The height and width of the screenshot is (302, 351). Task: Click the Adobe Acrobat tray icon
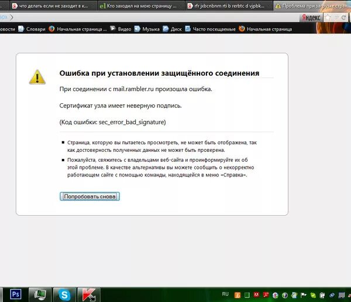pyautogui.click(x=266, y=294)
